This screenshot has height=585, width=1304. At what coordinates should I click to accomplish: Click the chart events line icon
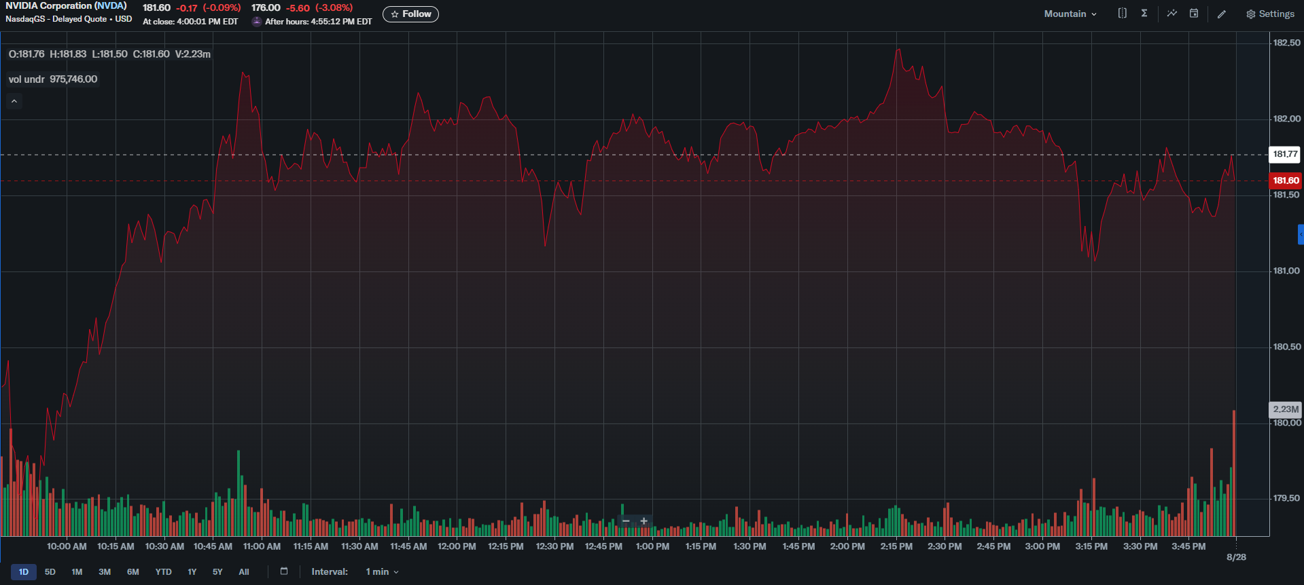(1172, 14)
